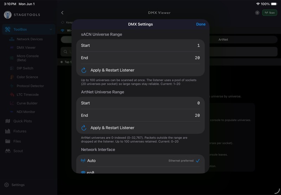This screenshot has width=281, height=195.
Task: Click the Scan button
Action: click(x=269, y=13)
